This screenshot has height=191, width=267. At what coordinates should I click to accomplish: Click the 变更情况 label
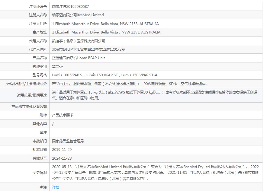(x=40, y=173)
